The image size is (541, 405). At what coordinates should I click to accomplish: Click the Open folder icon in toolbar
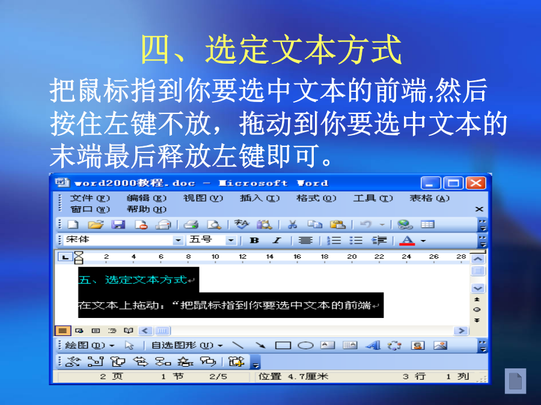[96, 224]
